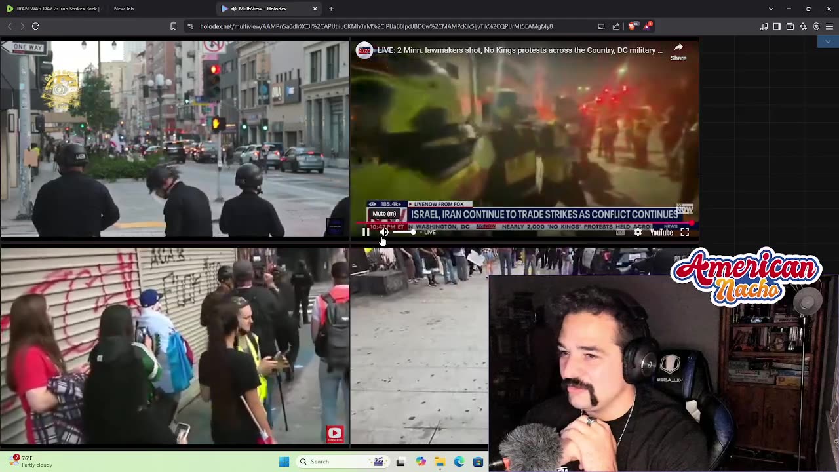Enter fullscreen on the YouTube player
839x472 pixels.
(684, 232)
